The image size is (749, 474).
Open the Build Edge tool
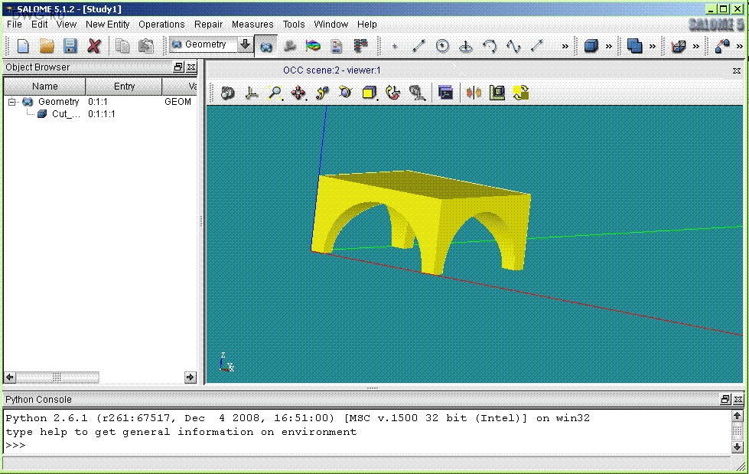[722, 46]
